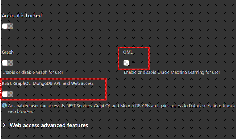
Task: Click the OML field label
Action: tap(128, 52)
